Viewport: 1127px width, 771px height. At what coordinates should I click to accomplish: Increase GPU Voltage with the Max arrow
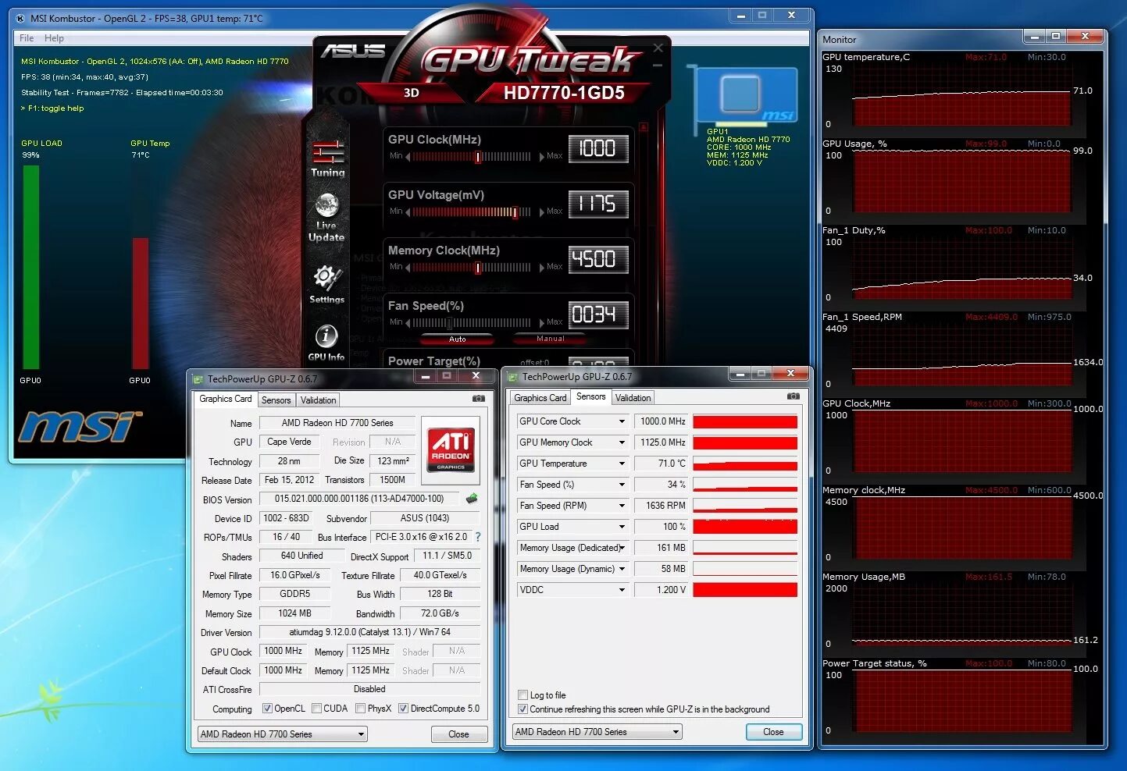[x=542, y=212]
